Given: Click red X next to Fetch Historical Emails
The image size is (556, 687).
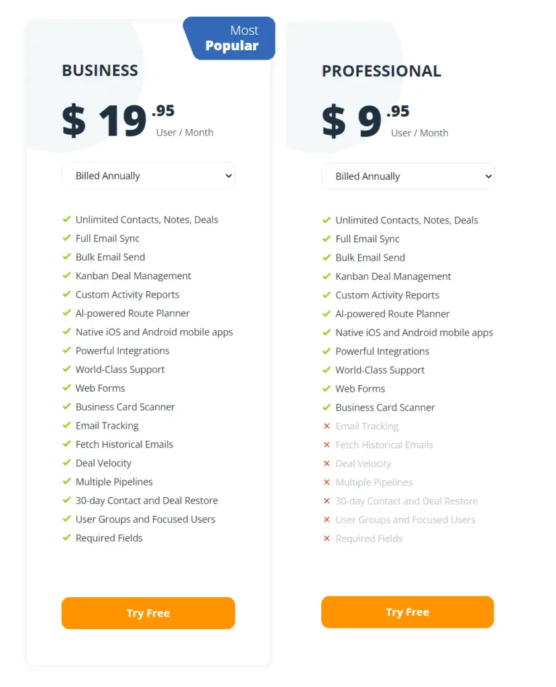Looking at the screenshot, I should (x=327, y=445).
